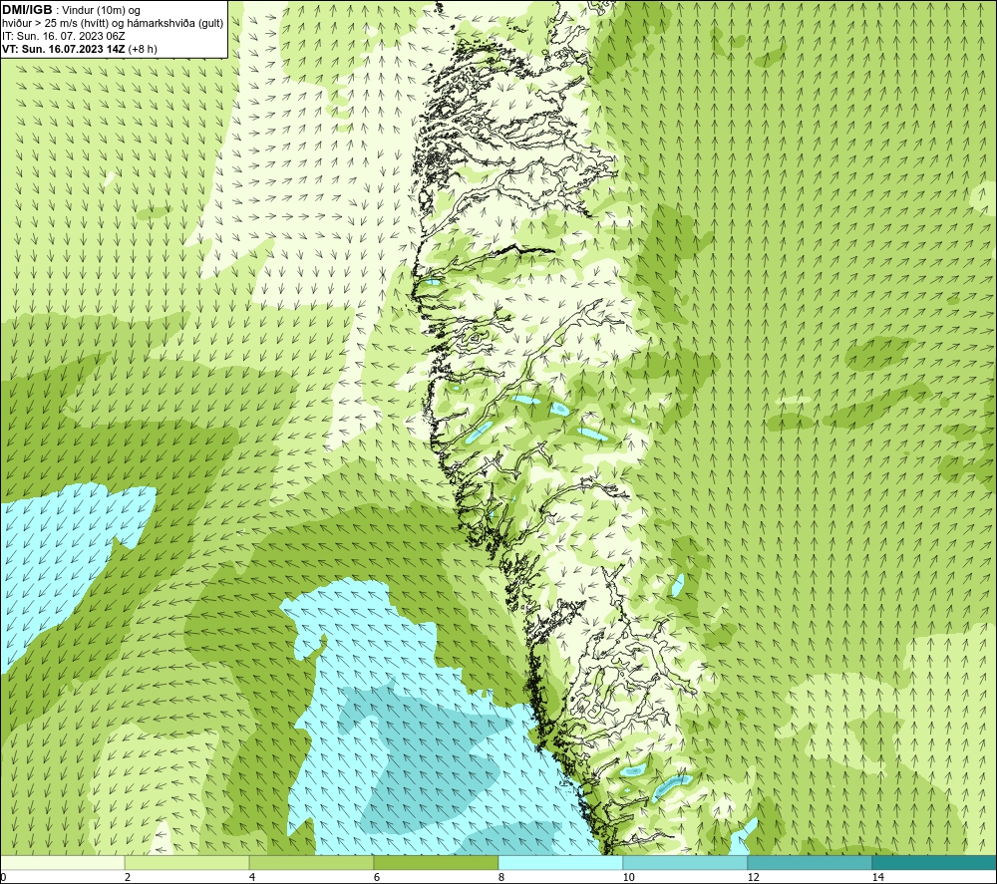Click the 4–6 m/s green color band
The height and width of the screenshot is (884, 997).
(311, 863)
